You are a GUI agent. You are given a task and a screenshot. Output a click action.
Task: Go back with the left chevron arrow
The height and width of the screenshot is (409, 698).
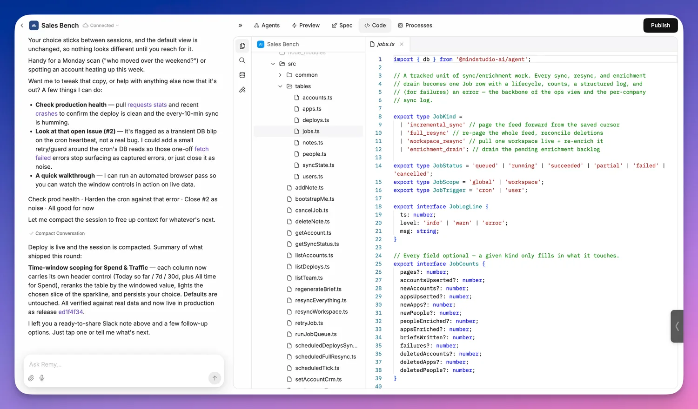[x=22, y=26]
